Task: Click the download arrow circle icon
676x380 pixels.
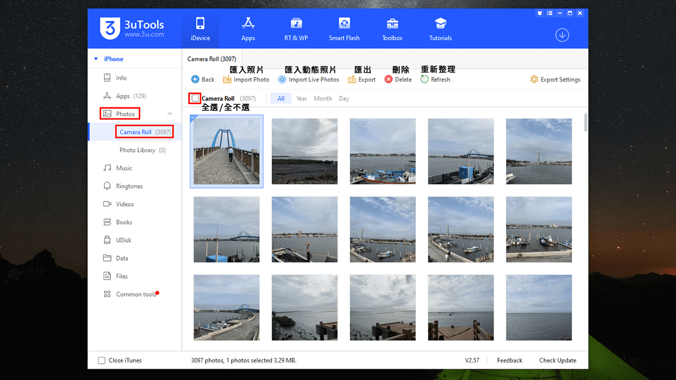Action: click(562, 35)
